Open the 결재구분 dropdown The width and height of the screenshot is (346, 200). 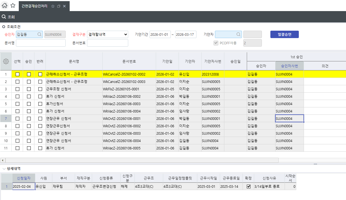click(x=107, y=34)
